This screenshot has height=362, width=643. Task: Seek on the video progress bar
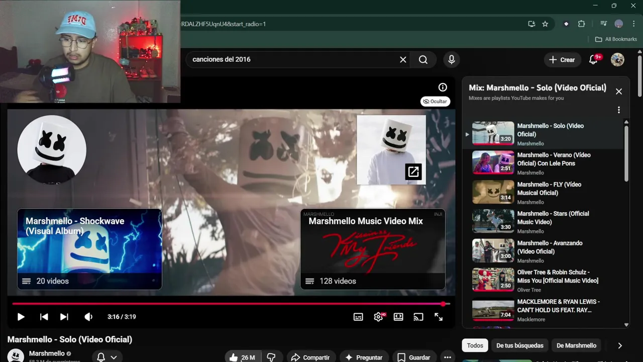click(231, 304)
